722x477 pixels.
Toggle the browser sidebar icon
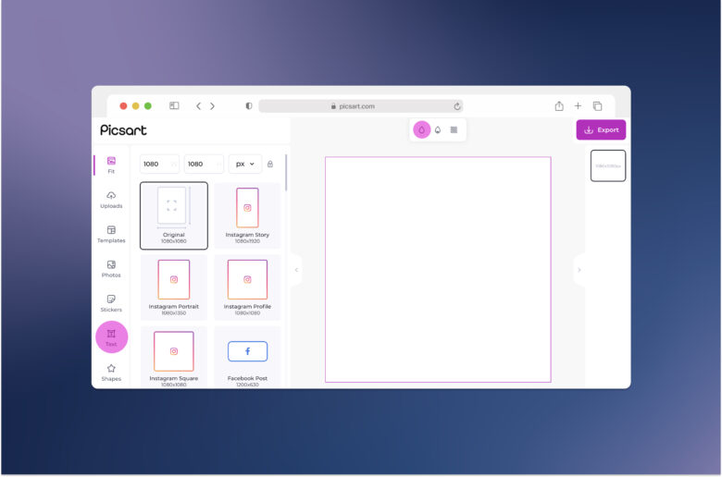(x=174, y=105)
